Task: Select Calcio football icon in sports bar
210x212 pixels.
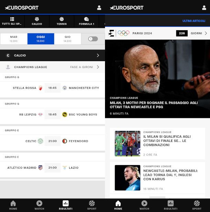Action: click(x=37, y=19)
